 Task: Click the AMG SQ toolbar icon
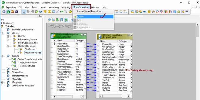(125, 12)
